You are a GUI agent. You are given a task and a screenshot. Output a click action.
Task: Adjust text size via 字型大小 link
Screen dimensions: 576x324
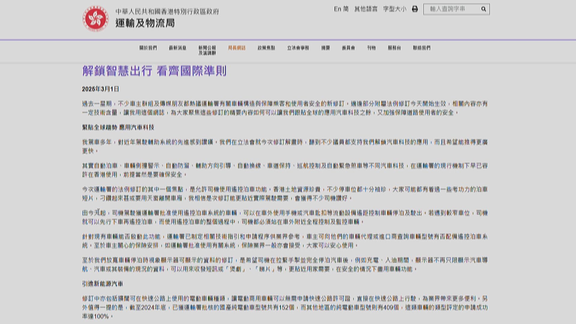click(x=393, y=9)
